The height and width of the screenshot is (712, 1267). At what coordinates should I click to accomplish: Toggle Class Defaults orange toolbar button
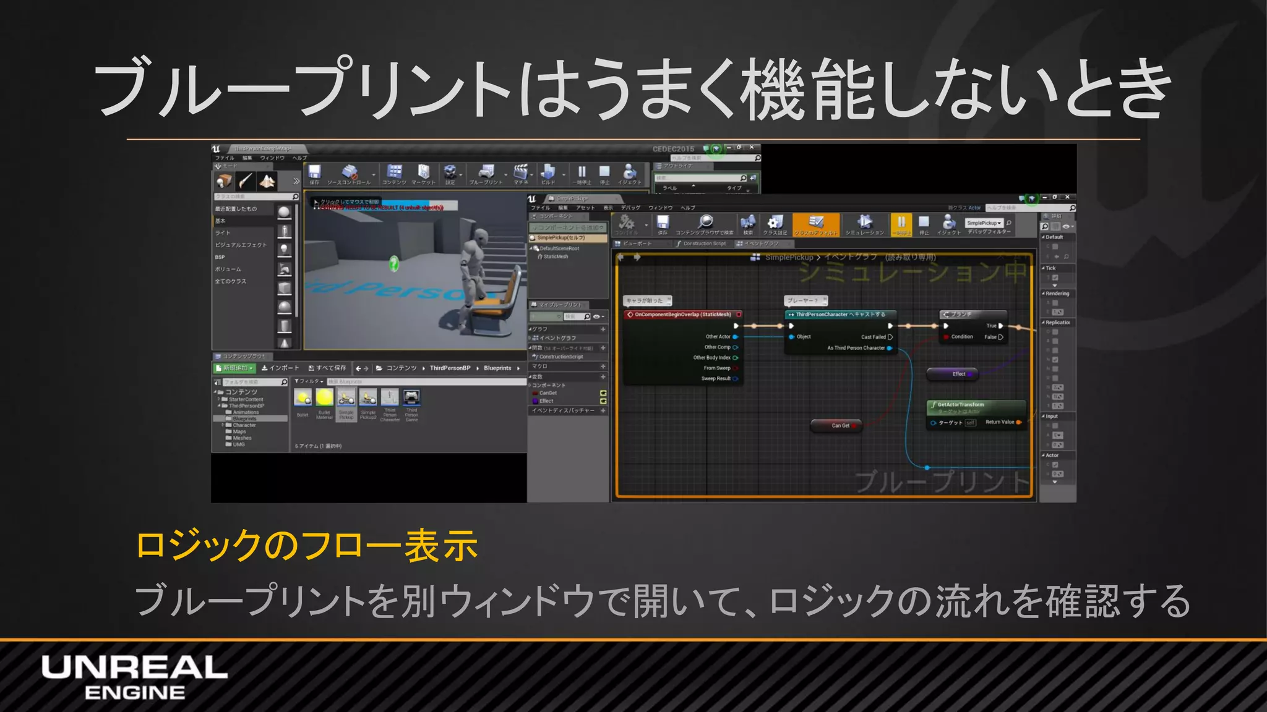[x=816, y=224]
